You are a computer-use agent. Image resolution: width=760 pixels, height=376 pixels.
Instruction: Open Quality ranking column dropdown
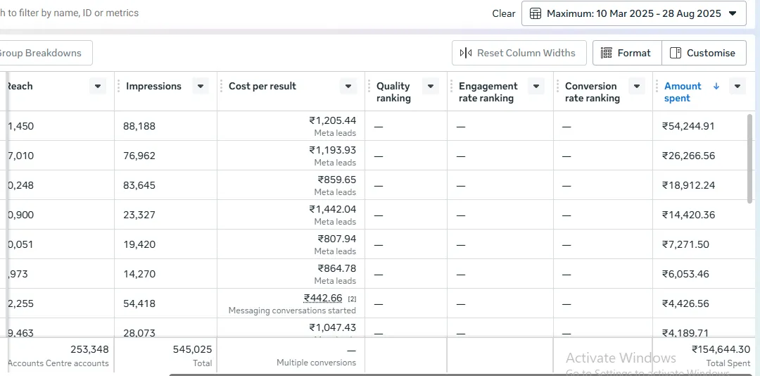(x=431, y=87)
